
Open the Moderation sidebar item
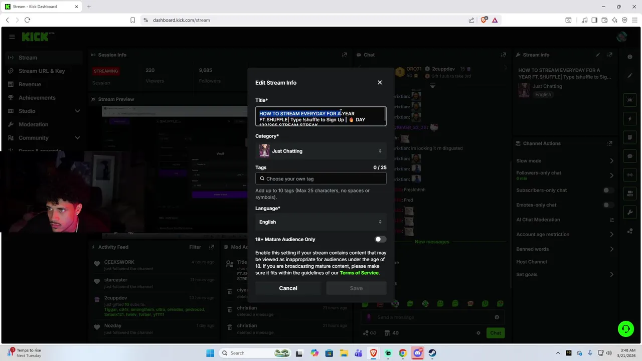33,124
